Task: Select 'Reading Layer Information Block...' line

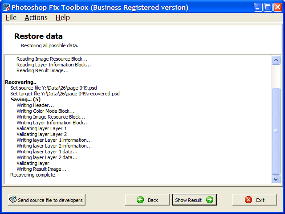Action: 53,65
